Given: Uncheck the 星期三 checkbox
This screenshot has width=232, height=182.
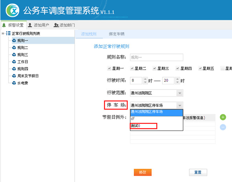Looking at the screenshot, I should [155, 68].
